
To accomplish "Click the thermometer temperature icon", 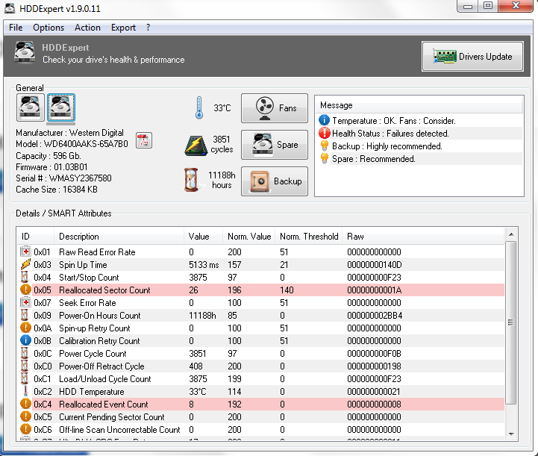I will pyautogui.click(x=199, y=108).
